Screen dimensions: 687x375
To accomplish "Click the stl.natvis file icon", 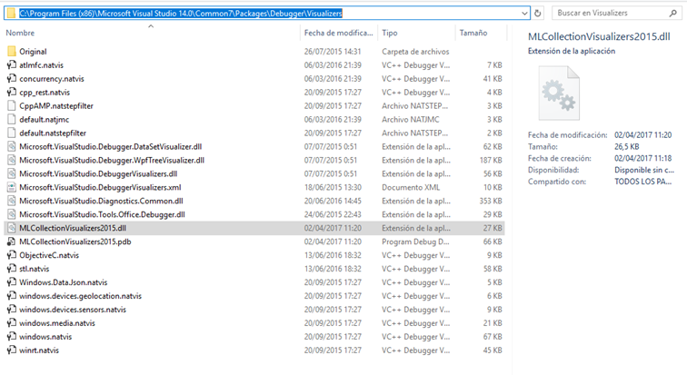I will [12, 268].
